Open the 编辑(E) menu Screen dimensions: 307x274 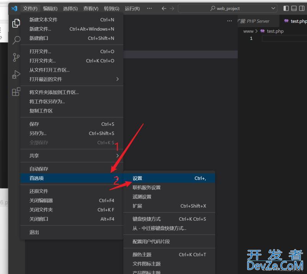50,8
